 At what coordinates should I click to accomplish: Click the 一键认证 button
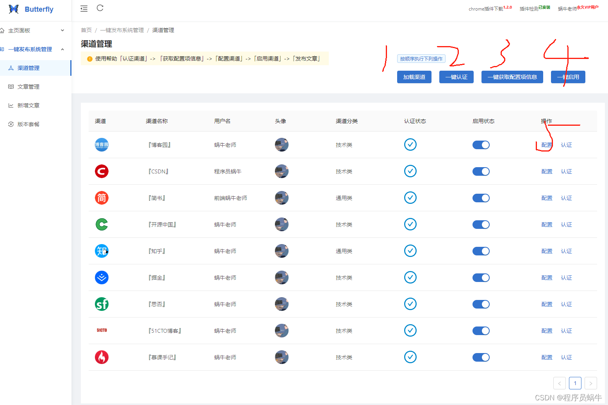coord(456,77)
